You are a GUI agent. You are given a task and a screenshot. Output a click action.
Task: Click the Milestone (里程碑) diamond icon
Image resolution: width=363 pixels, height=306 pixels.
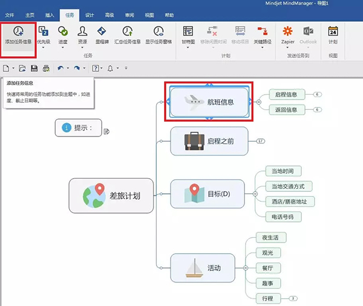[102, 31]
